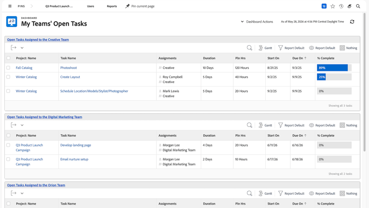Click the Assignments column header in Digital Marketing table

pos(167,136)
